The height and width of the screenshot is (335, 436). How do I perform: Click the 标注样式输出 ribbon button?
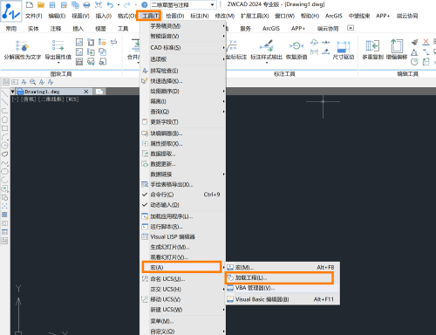coord(266,50)
